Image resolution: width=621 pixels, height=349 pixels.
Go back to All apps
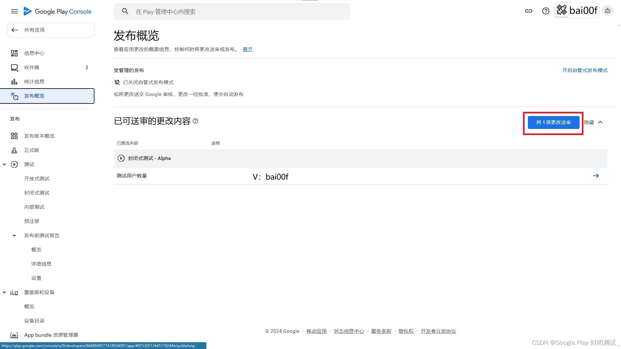[50, 30]
